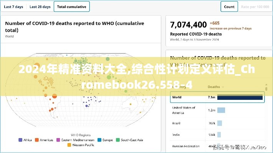Click the United States deaths bar
Screen dimensions: 273x153
221,110
